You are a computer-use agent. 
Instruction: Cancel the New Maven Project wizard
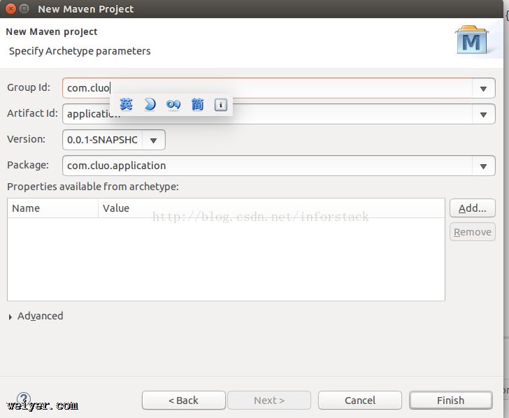(x=360, y=400)
